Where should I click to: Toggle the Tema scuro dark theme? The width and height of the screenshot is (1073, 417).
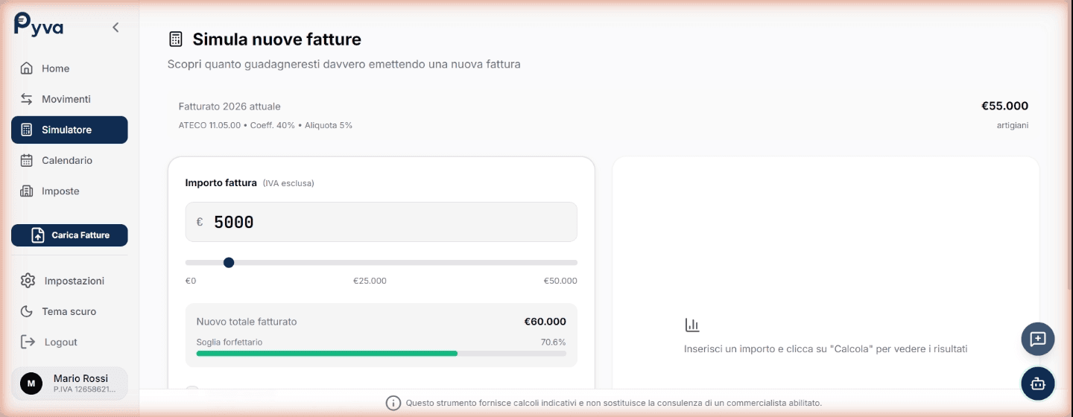69,311
